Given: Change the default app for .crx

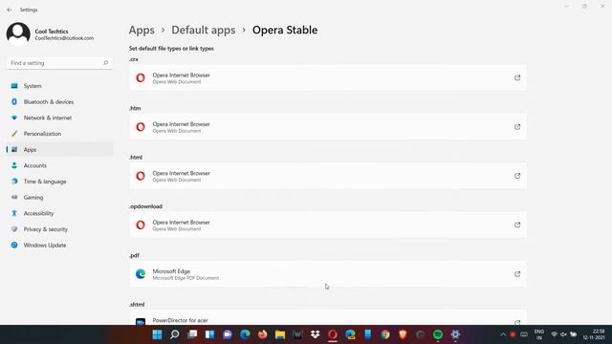Looking at the screenshot, I should (x=328, y=77).
